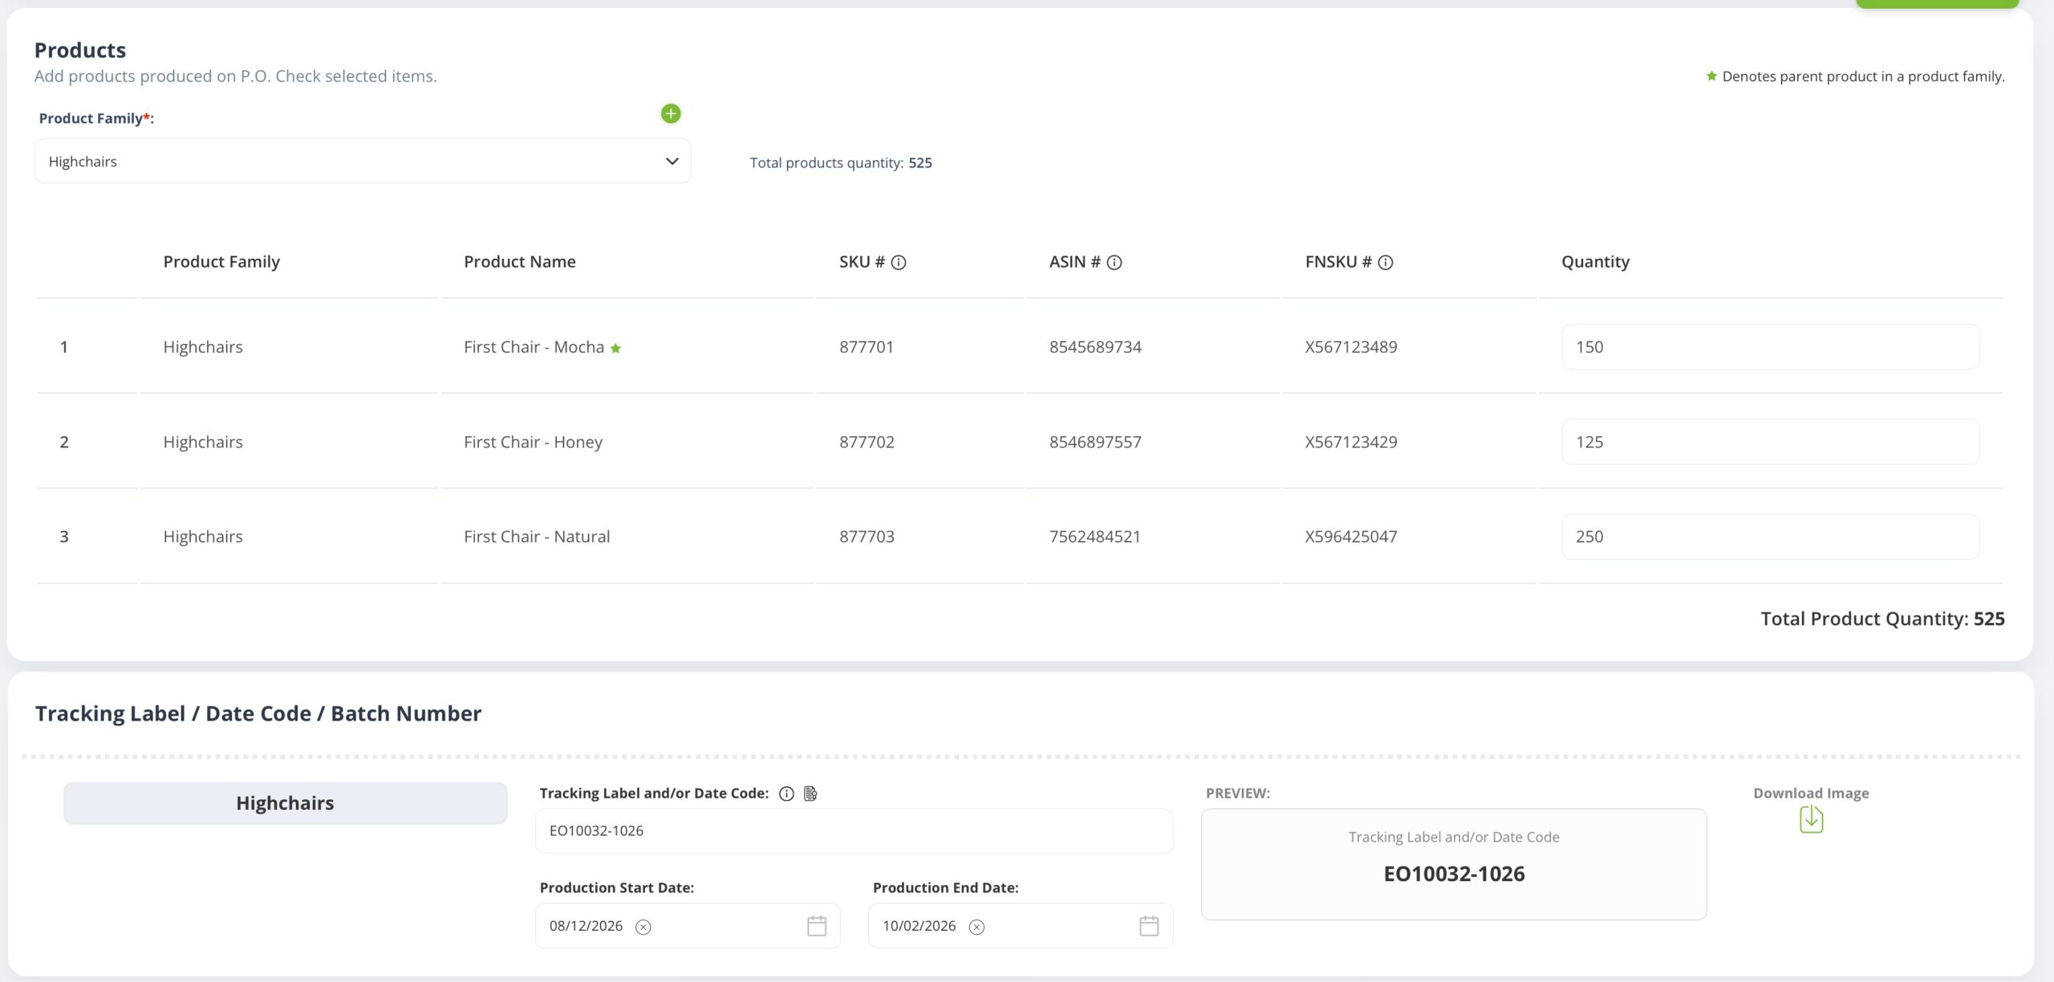Click Product Family column header
Image resolution: width=2054 pixels, height=982 pixels.
(x=221, y=262)
